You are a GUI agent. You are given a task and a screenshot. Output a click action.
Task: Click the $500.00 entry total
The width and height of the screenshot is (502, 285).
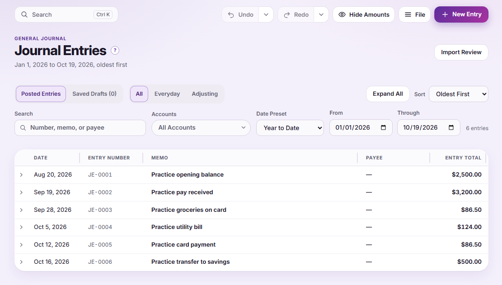click(469, 262)
